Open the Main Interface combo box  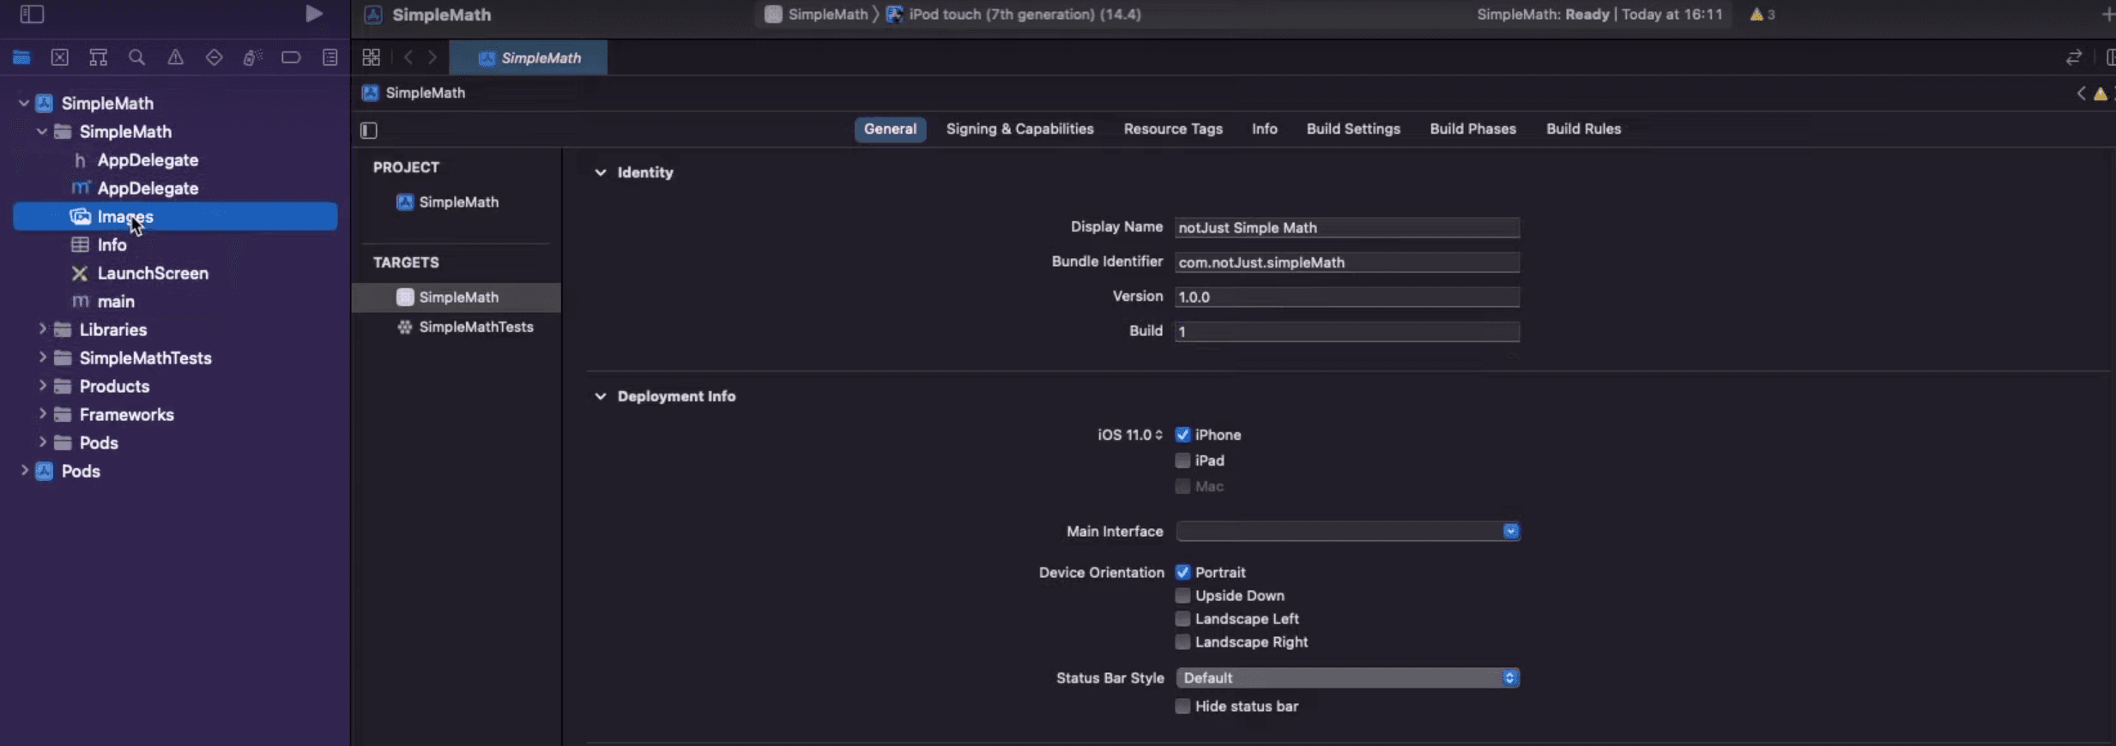pyautogui.click(x=1510, y=532)
